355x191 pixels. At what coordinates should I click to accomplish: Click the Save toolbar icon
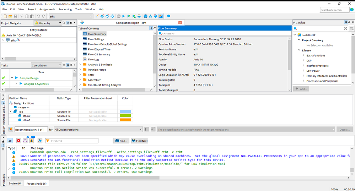(15, 16)
